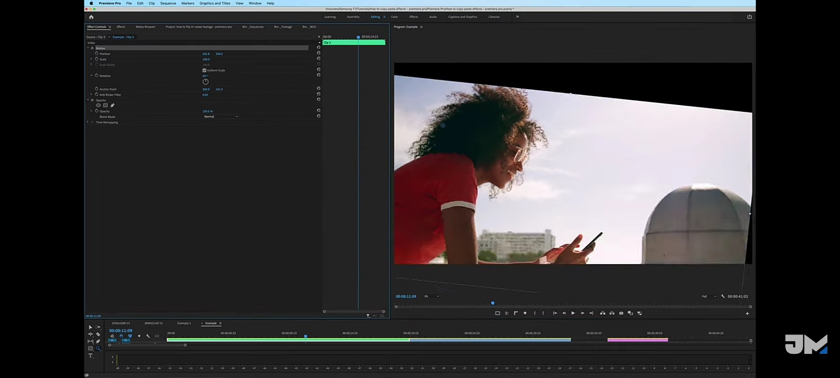Create 4-point polygon mask under Opacity
The image size is (840, 378).
[105, 106]
